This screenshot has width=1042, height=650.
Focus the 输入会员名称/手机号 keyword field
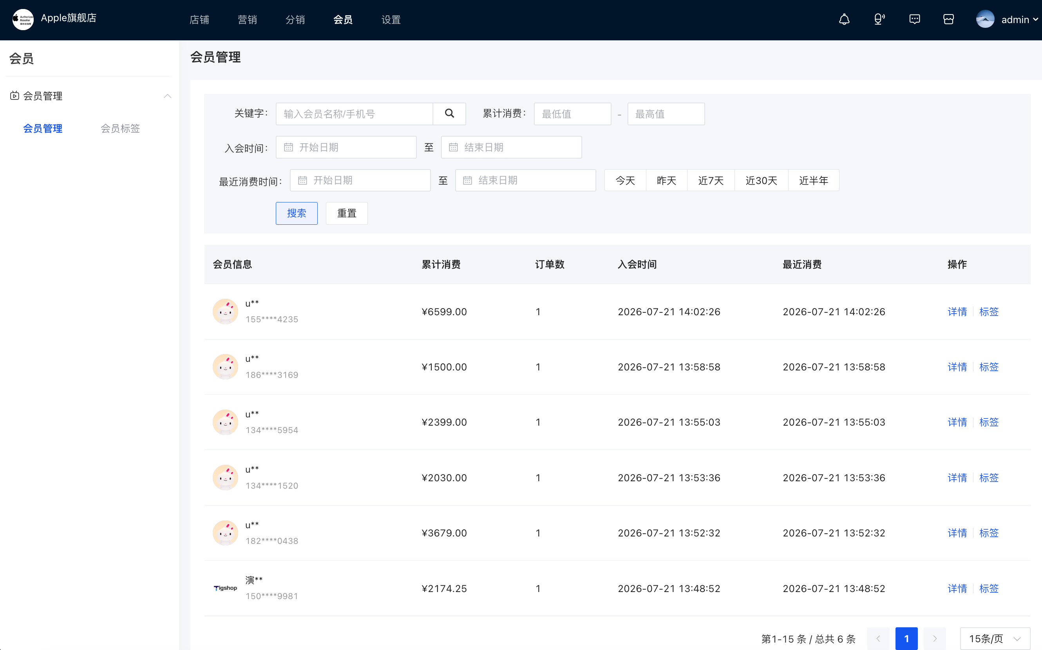[355, 114]
